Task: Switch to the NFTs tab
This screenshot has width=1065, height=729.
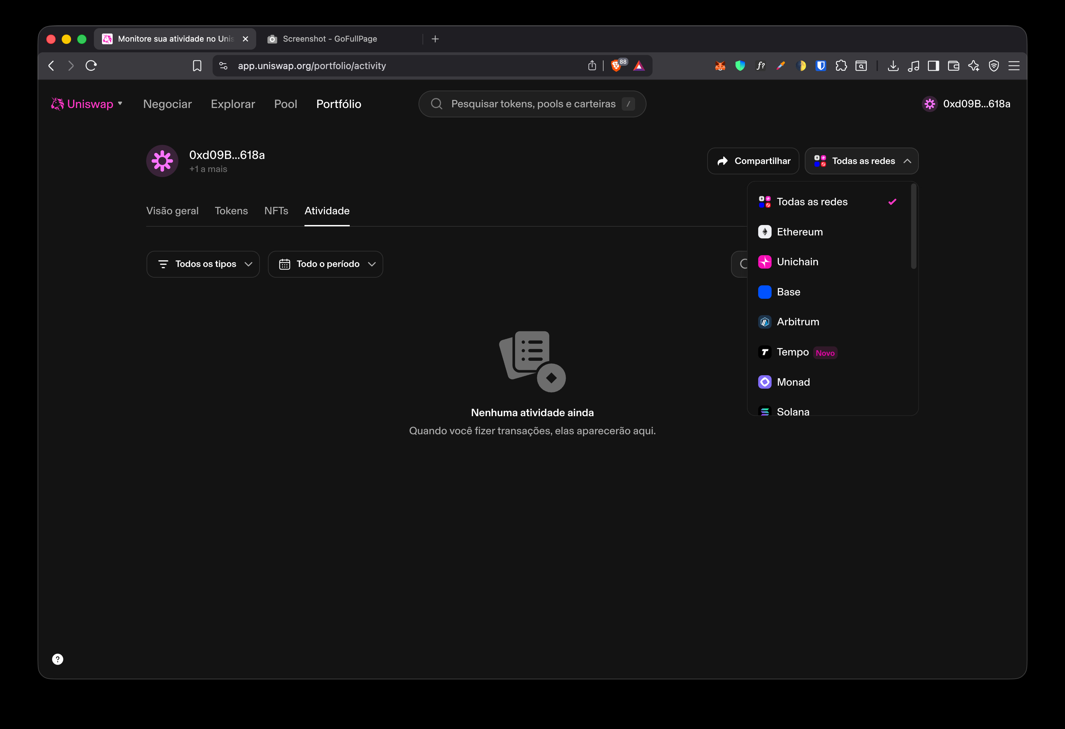Action: (276, 211)
